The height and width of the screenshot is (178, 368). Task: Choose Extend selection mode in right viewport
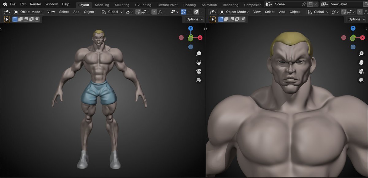click(226, 19)
